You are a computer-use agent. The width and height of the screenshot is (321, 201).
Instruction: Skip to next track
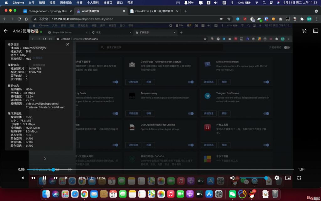point(66,178)
